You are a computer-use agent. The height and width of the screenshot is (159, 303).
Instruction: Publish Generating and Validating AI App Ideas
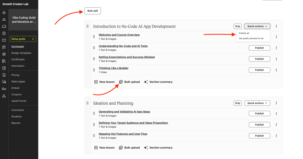(x=259, y=114)
